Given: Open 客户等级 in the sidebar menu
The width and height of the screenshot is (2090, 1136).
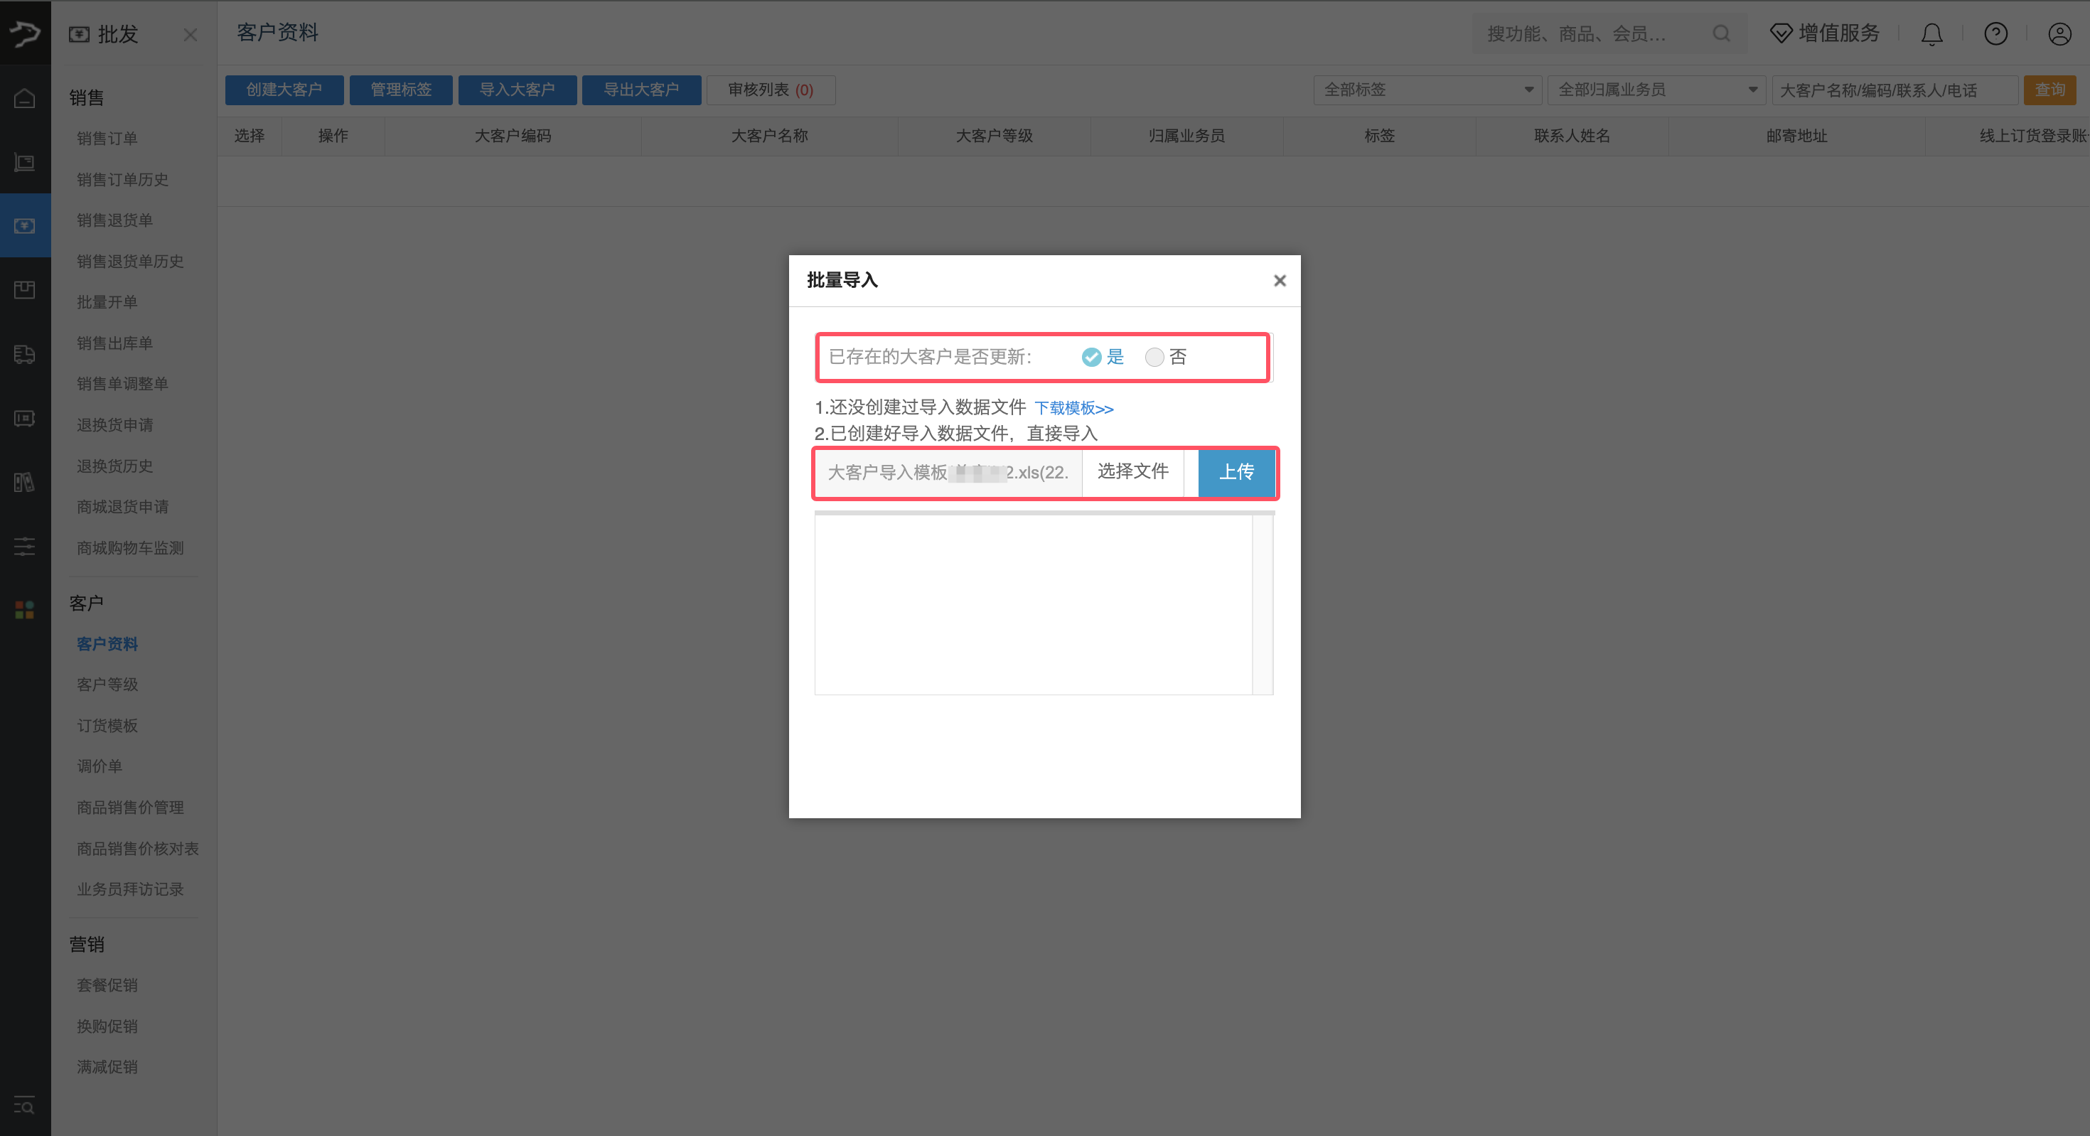Looking at the screenshot, I should click(107, 684).
